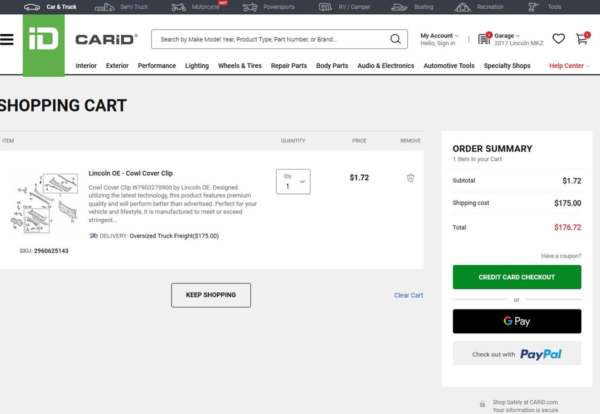600x414 pixels.
Task: Open the Automotive Tools menu
Action: click(x=449, y=65)
